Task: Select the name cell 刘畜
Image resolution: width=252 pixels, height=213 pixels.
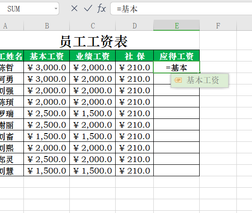Action: (12, 136)
